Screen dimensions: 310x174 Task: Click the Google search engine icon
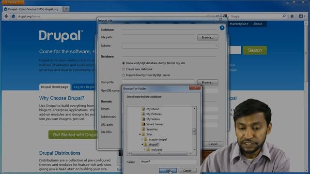click(x=225, y=16)
